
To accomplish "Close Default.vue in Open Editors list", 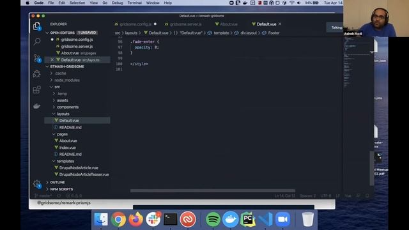I will click(x=52, y=59).
